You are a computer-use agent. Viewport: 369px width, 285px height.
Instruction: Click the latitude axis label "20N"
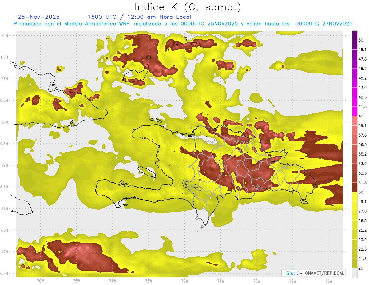[x=5, y=122]
